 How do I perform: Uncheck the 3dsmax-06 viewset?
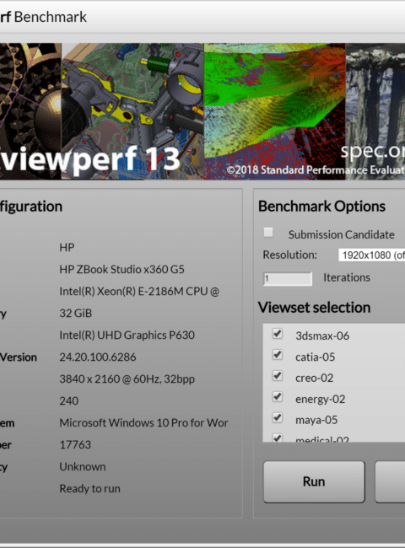click(278, 333)
